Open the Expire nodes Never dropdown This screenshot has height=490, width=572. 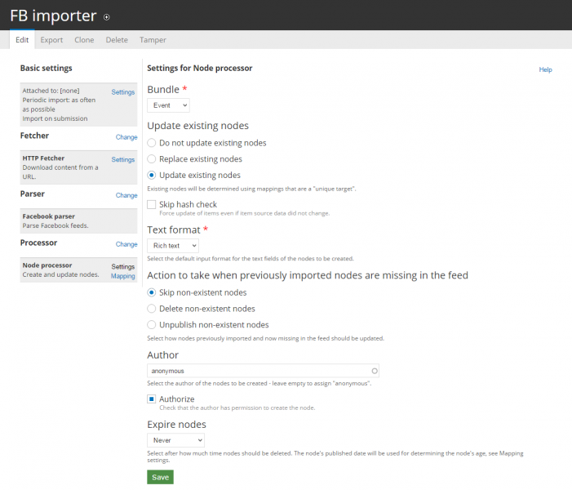(x=175, y=440)
